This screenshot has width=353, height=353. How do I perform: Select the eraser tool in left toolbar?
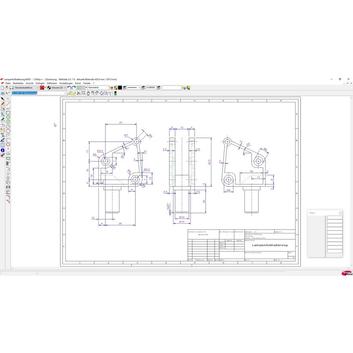[3, 155]
